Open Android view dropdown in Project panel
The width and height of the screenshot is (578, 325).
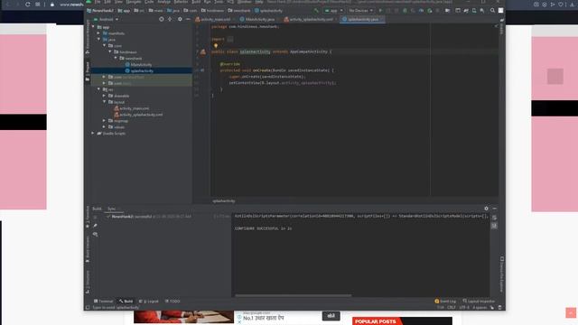[x=107, y=19]
